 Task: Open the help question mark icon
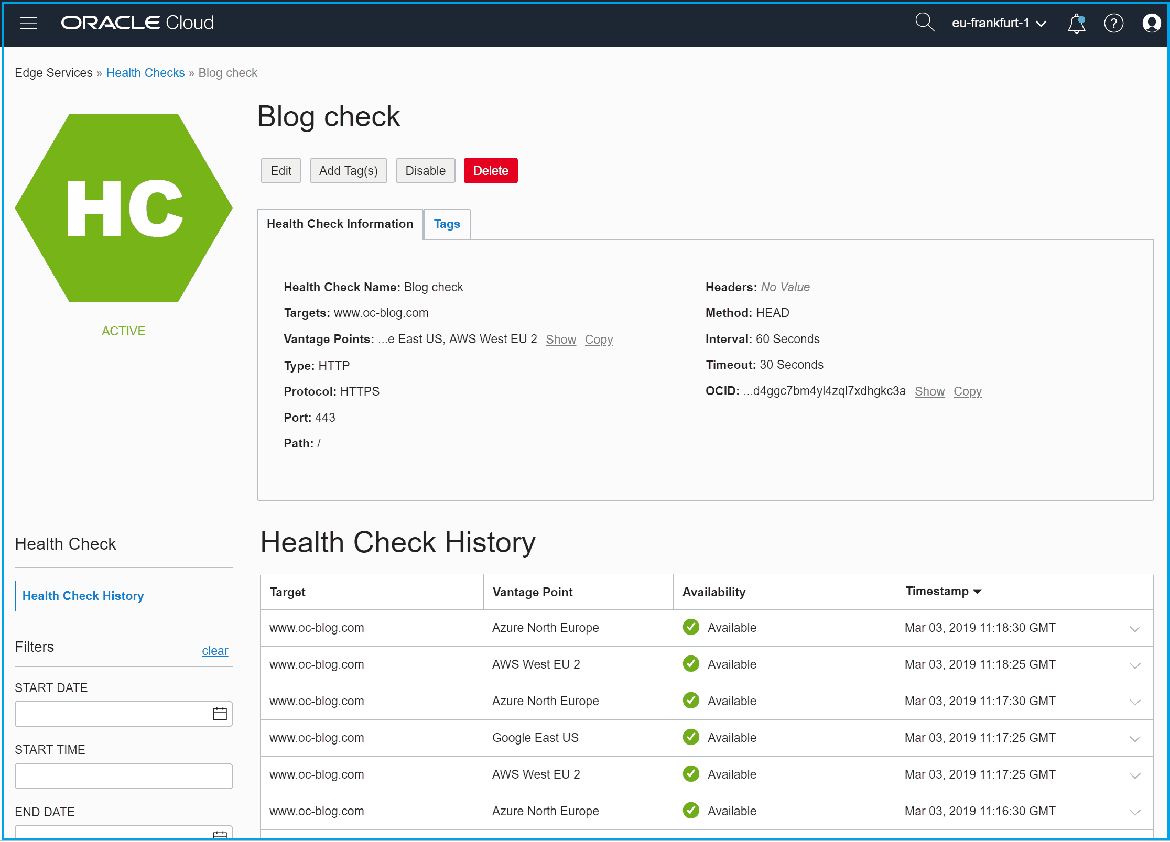(1113, 23)
